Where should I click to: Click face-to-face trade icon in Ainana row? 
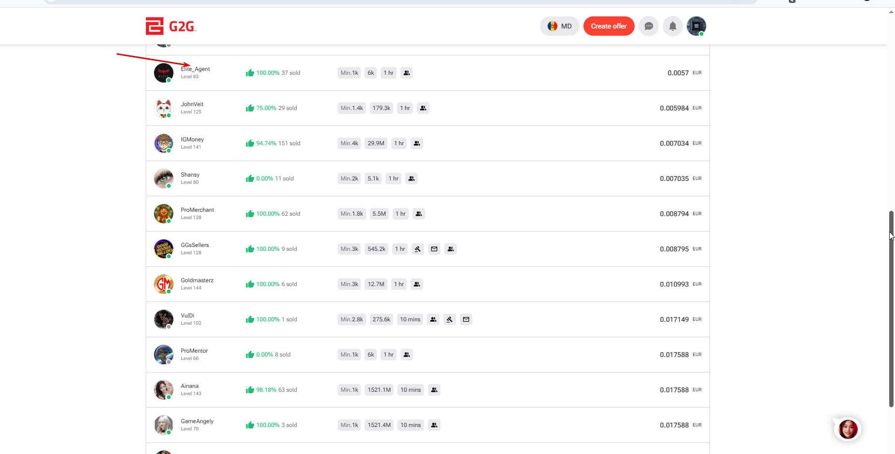tap(434, 390)
